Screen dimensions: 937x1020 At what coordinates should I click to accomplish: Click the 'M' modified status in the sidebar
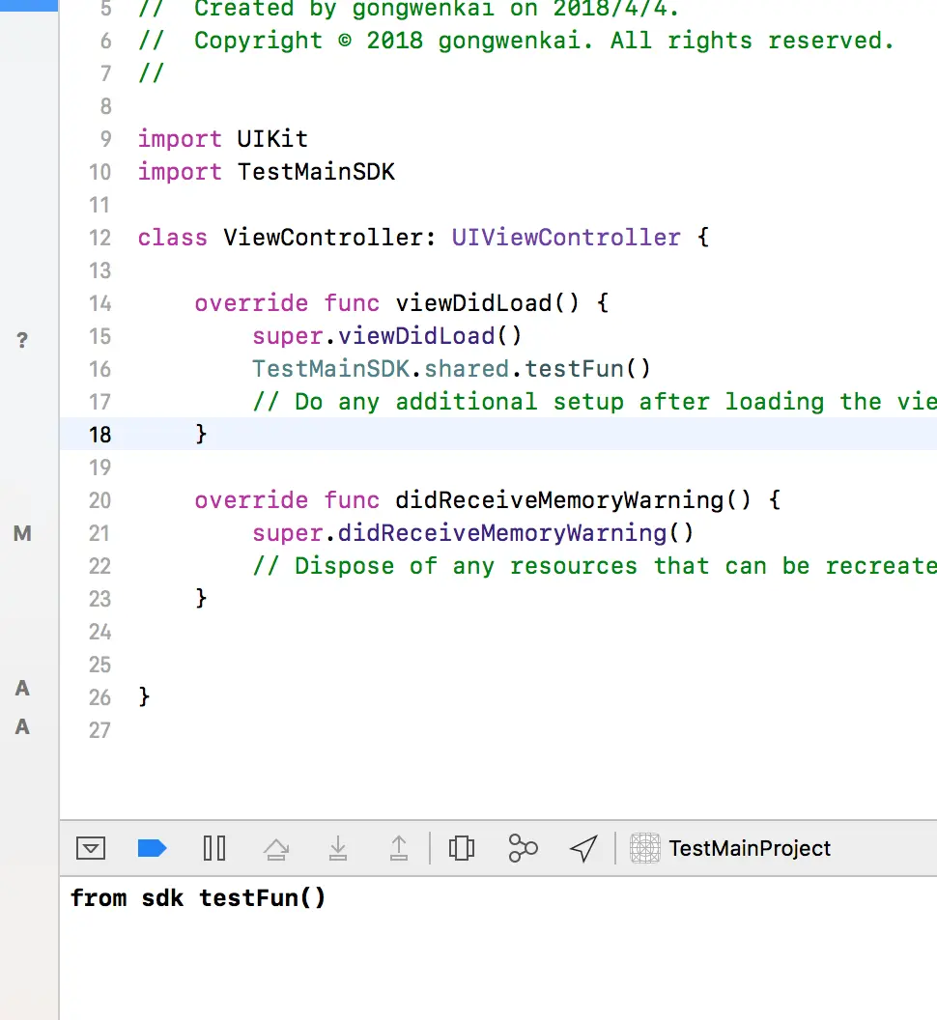(x=22, y=533)
